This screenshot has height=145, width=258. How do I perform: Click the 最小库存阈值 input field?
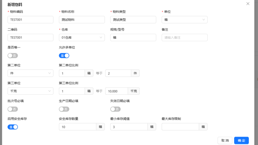click(129, 127)
